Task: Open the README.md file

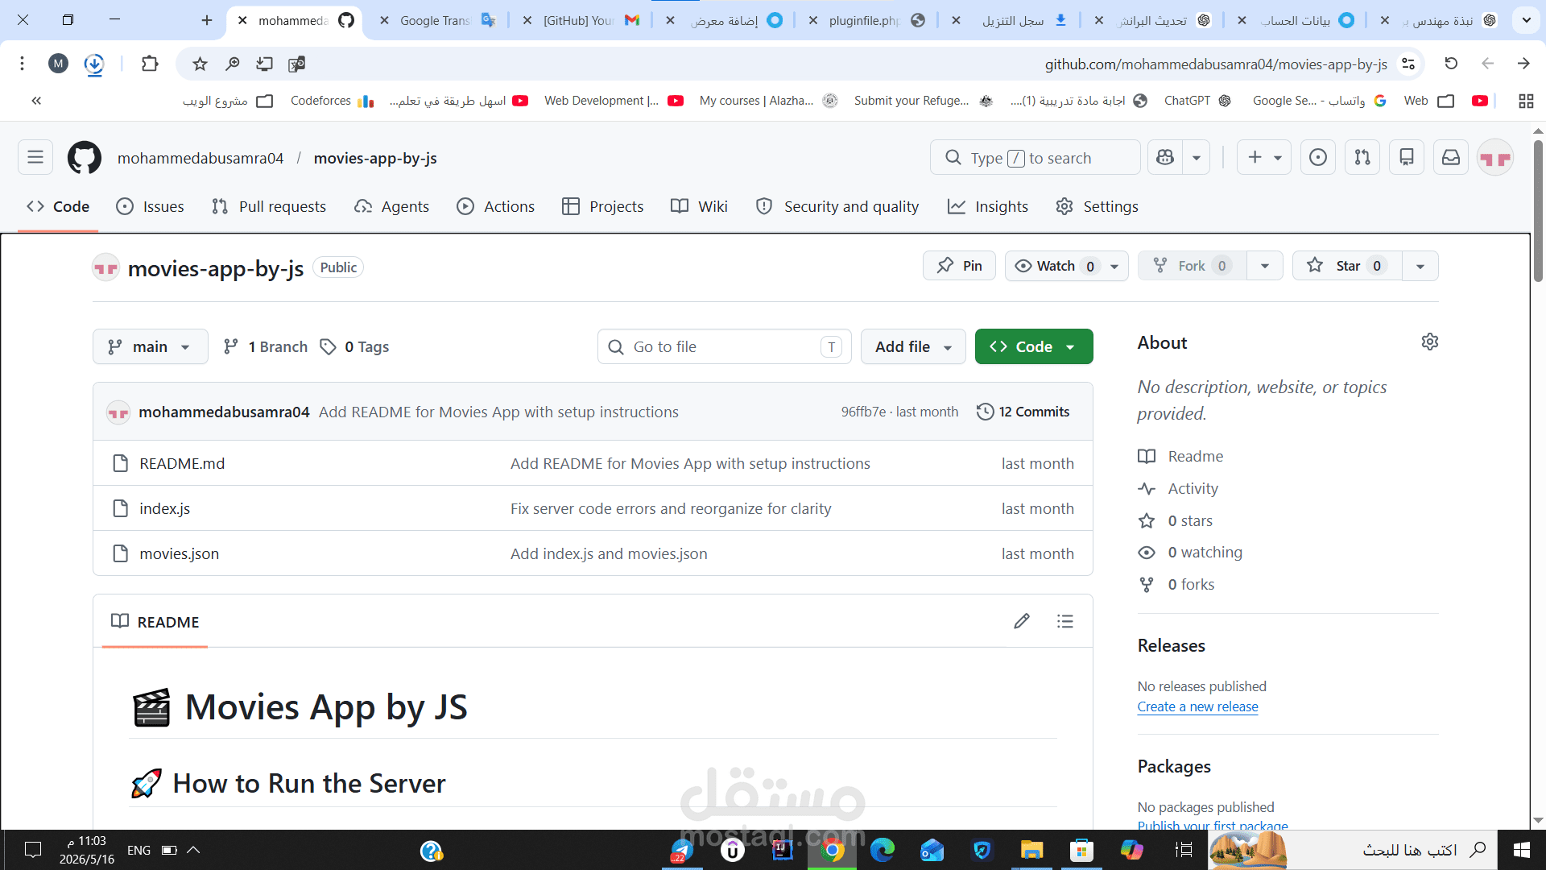Action: coord(182,463)
